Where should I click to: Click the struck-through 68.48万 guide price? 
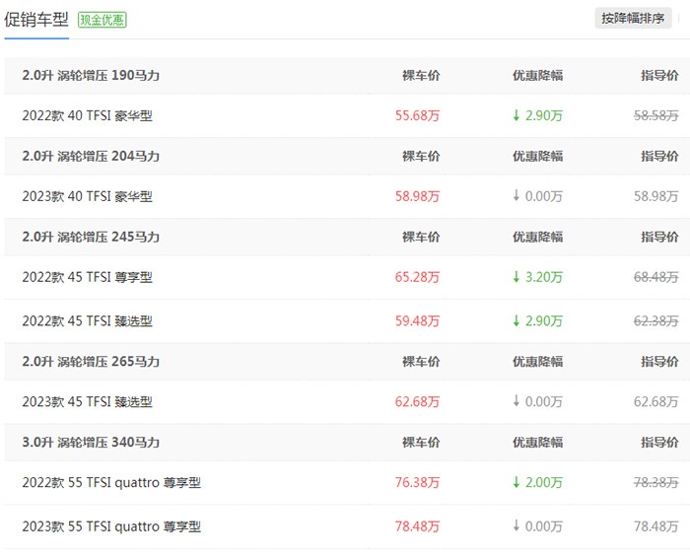point(656,277)
